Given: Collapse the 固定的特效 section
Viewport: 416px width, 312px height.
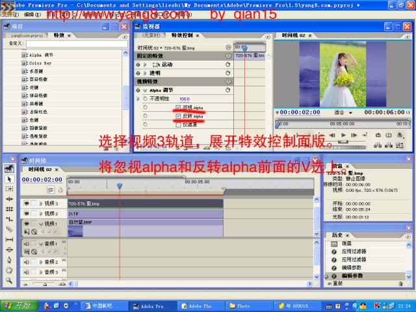Looking at the screenshot, I should pyautogui.click(x=228, y=56).
